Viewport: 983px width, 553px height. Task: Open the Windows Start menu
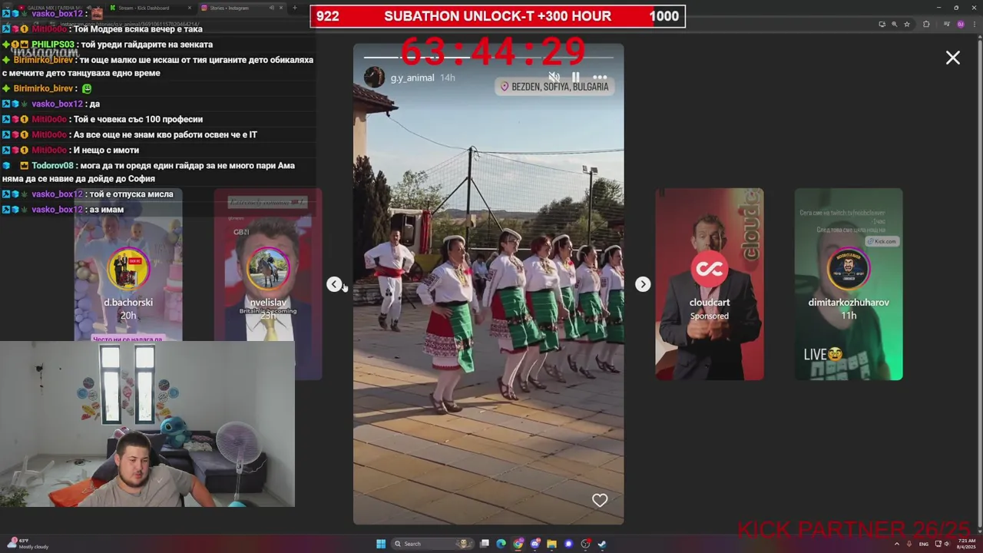click(381, 544)
